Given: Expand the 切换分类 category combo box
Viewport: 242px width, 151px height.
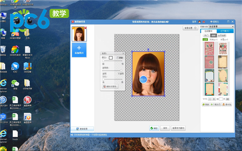Looking at the screenshot, I should [221, 27].
